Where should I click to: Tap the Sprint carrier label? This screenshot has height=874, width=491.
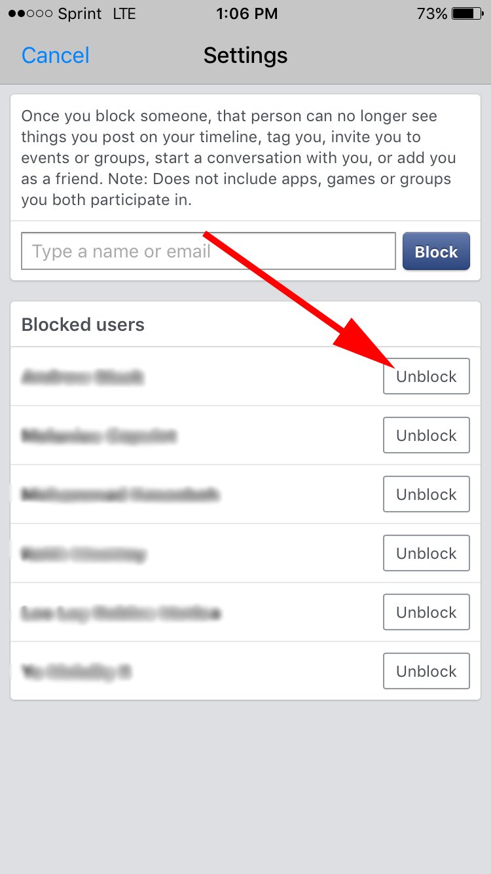coord(79,13)
